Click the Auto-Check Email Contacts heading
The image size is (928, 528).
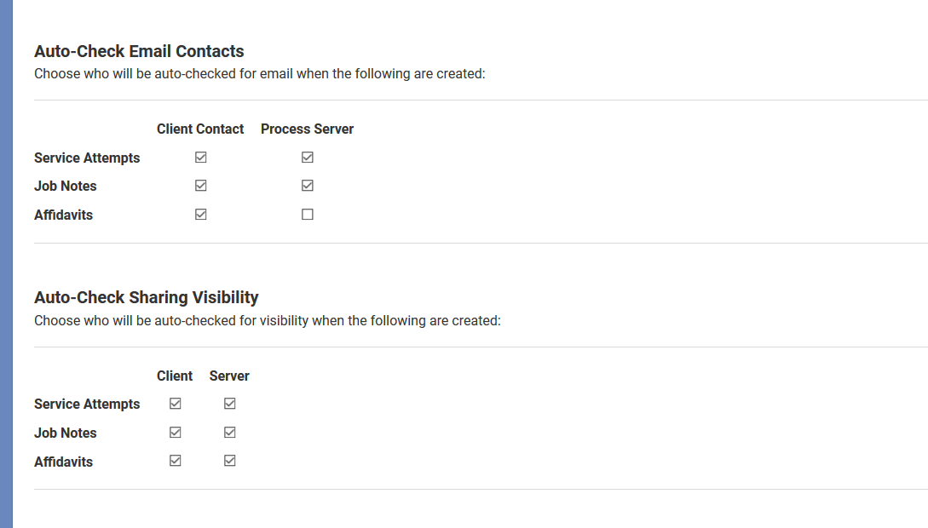(138, 51)
